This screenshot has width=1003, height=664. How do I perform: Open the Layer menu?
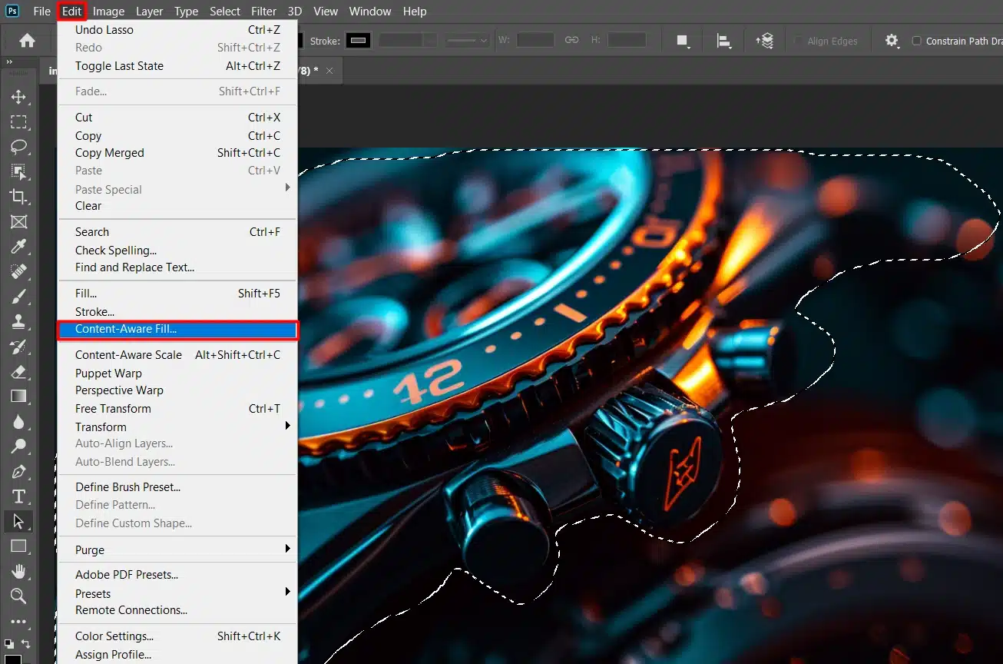coord(149,12)
